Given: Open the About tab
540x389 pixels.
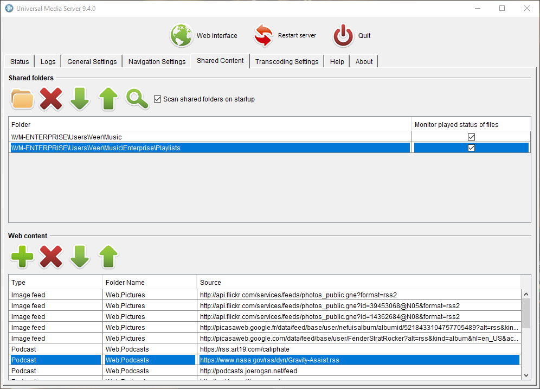Looking at the screenshot, I should [x=364, y=62].
